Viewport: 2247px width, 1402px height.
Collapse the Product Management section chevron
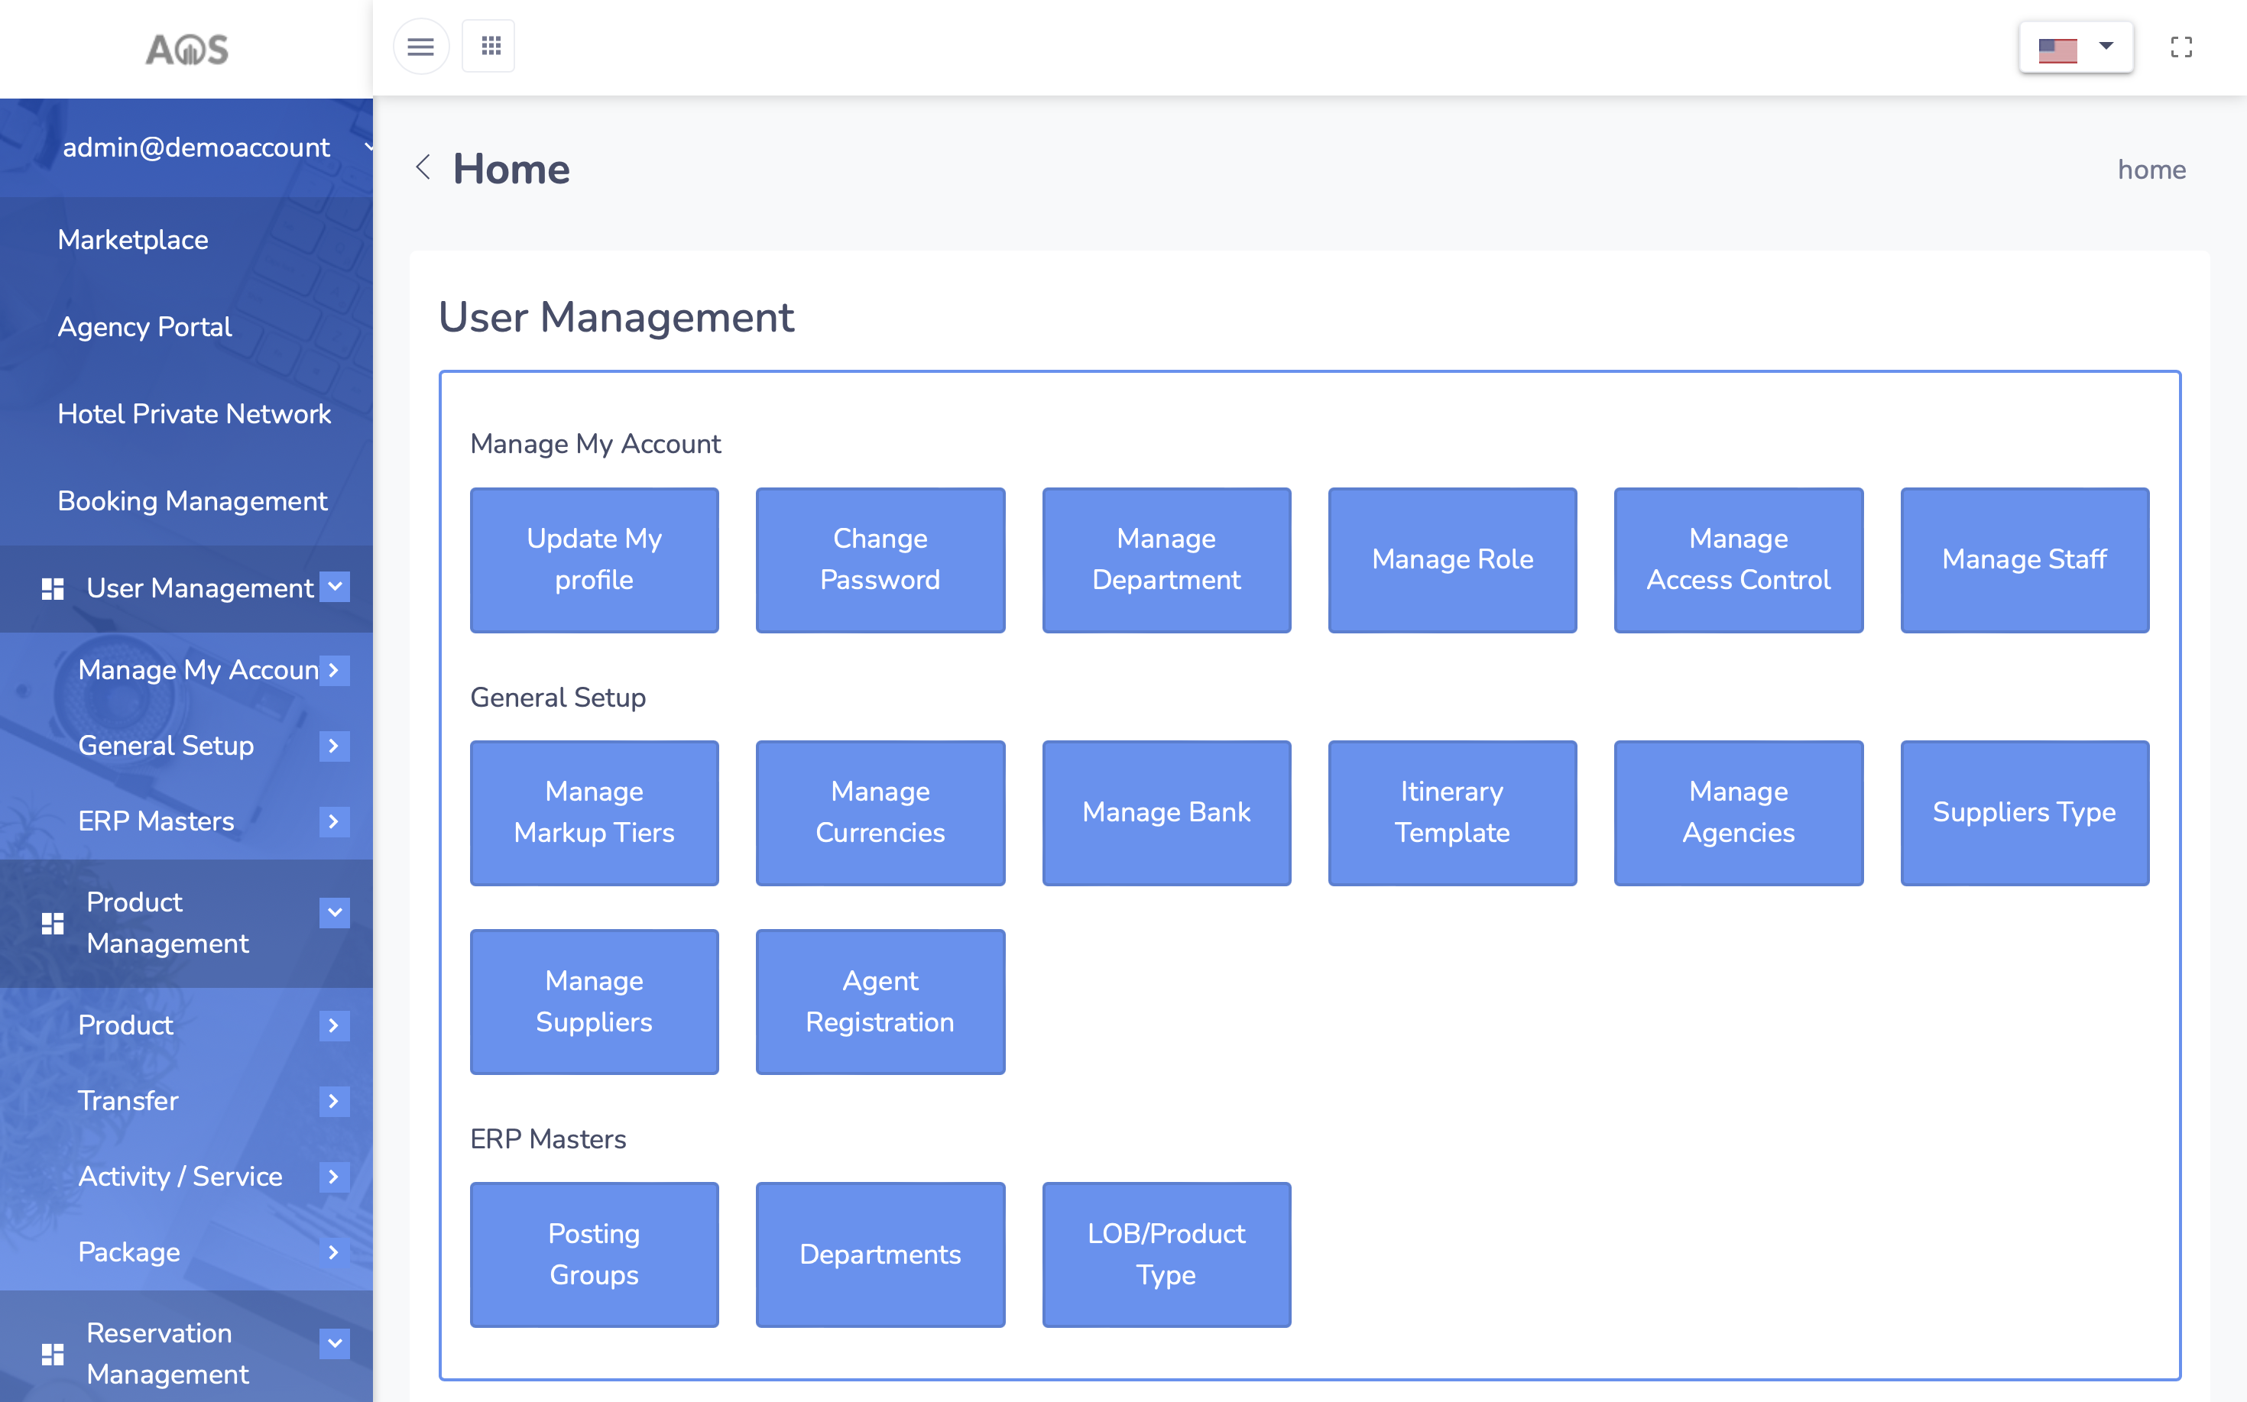335,912
